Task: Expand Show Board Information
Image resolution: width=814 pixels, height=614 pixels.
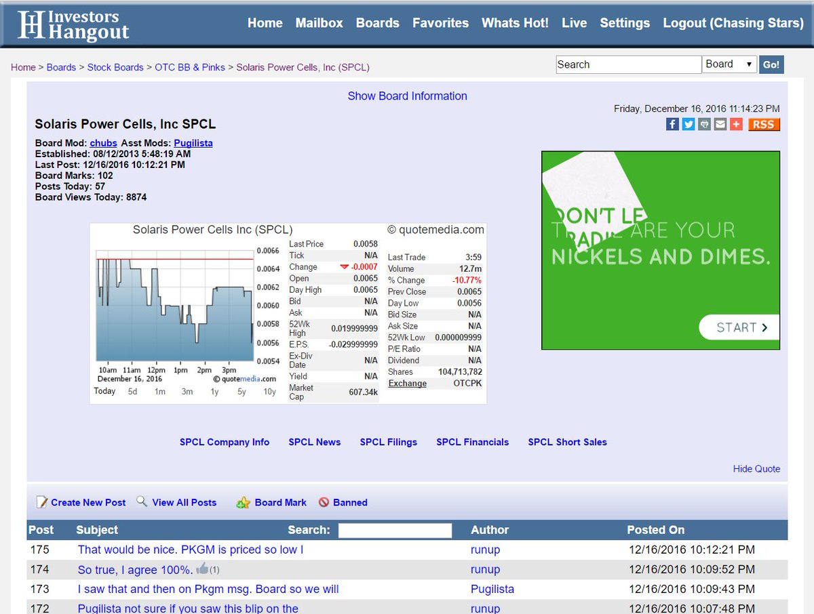Action: coord(407,96)
